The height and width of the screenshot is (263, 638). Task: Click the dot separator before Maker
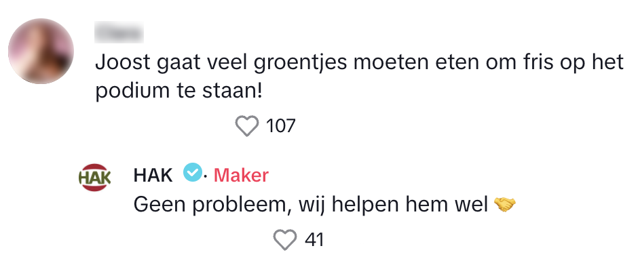(x=206, y=176)
